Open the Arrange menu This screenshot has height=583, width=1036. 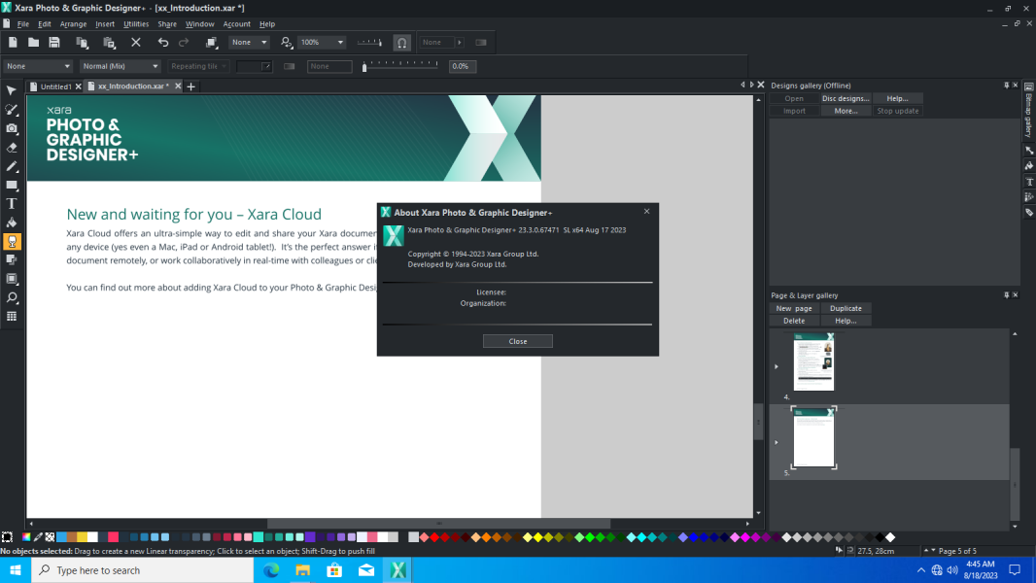pos(73,23)
